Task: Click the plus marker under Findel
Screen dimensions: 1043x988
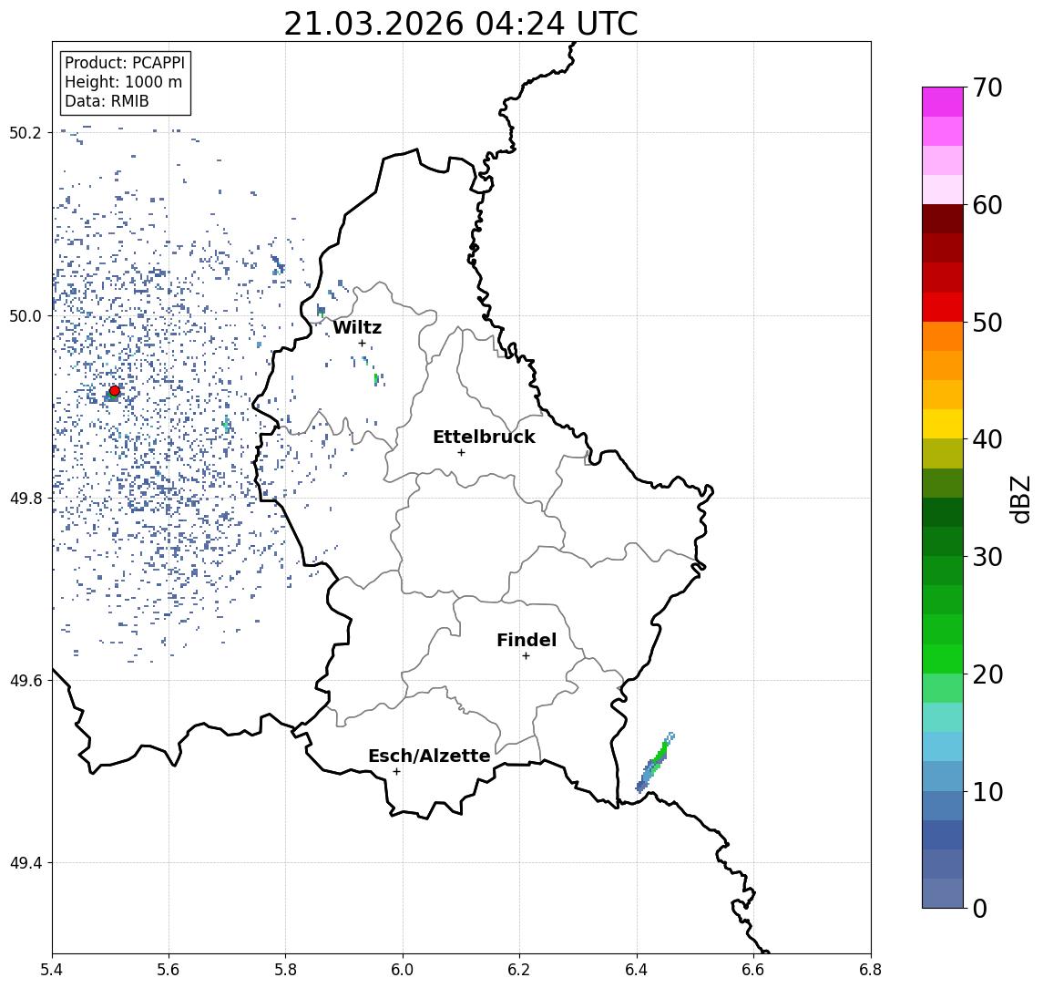Action: click(x=526, y=656)
